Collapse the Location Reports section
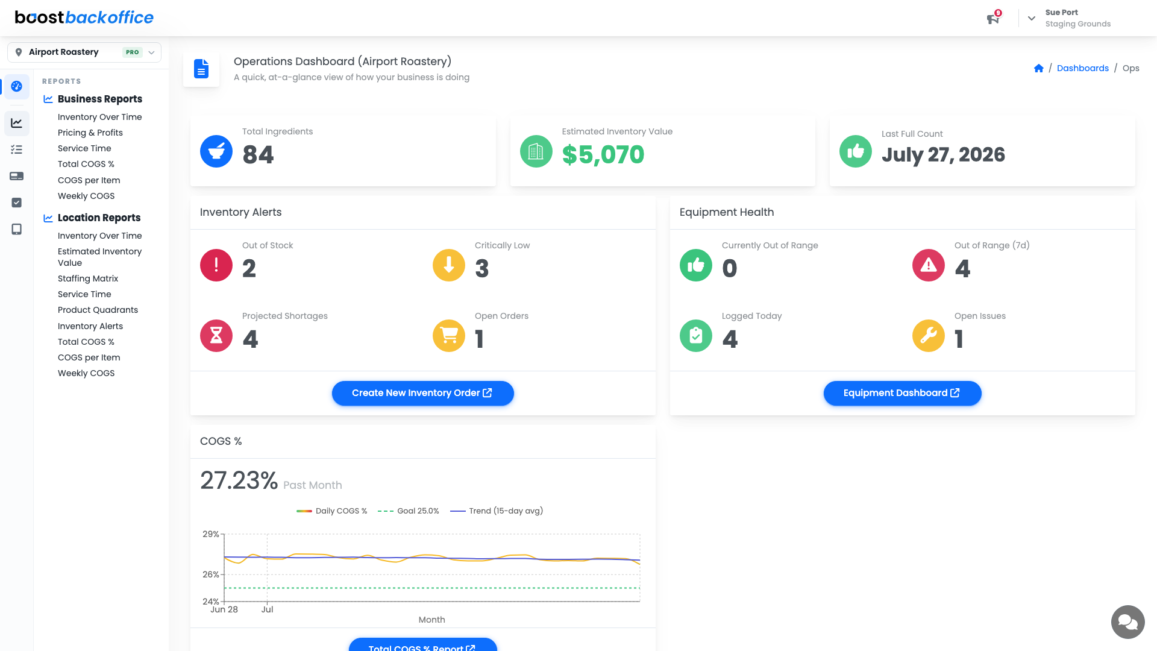Image resolution: width=1157 pixels, height=651 pixels. click(99, 218)
